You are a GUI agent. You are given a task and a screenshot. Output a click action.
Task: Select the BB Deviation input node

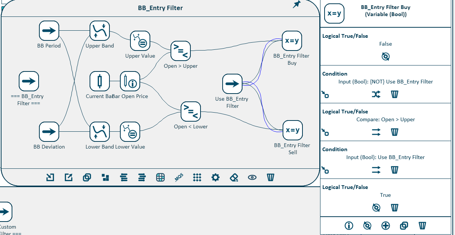49,132
